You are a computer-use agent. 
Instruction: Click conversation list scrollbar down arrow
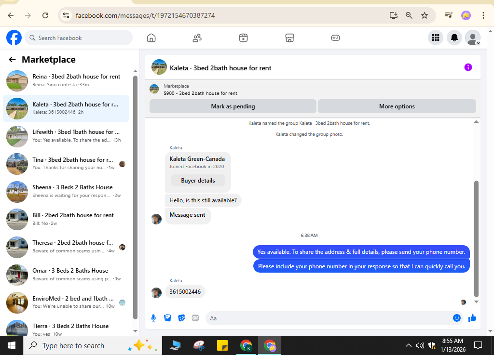pyautogui.click(x=135, y=331)
